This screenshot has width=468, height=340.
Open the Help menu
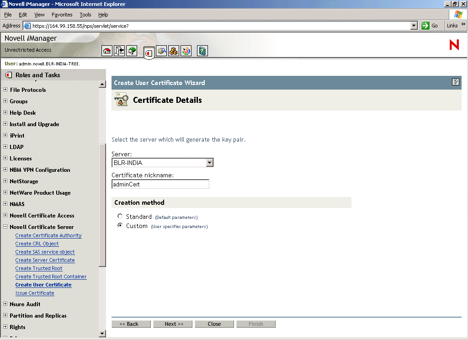pyautogui.click(x=103, y=15)
